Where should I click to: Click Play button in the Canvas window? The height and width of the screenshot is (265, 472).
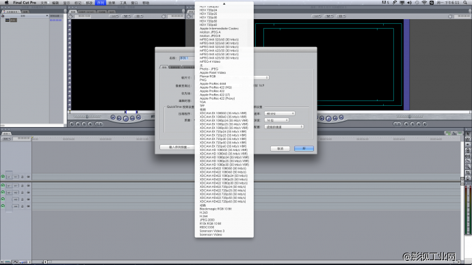click(x=328, y=118)
